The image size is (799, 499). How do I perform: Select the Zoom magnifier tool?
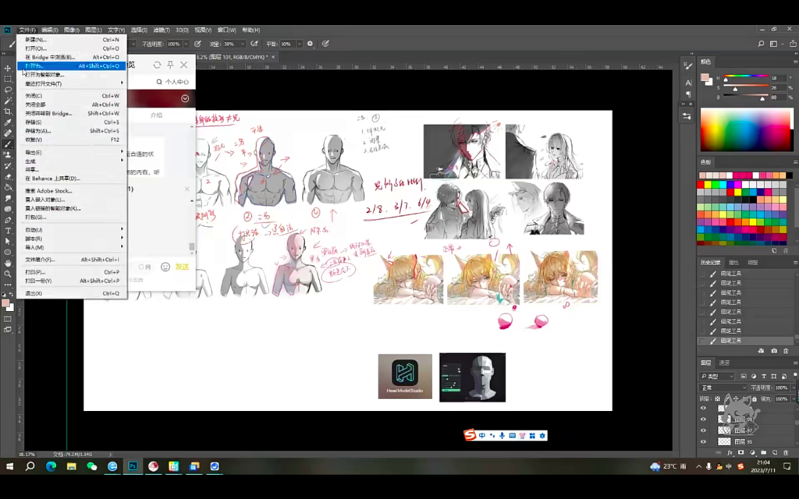(8, 274)
